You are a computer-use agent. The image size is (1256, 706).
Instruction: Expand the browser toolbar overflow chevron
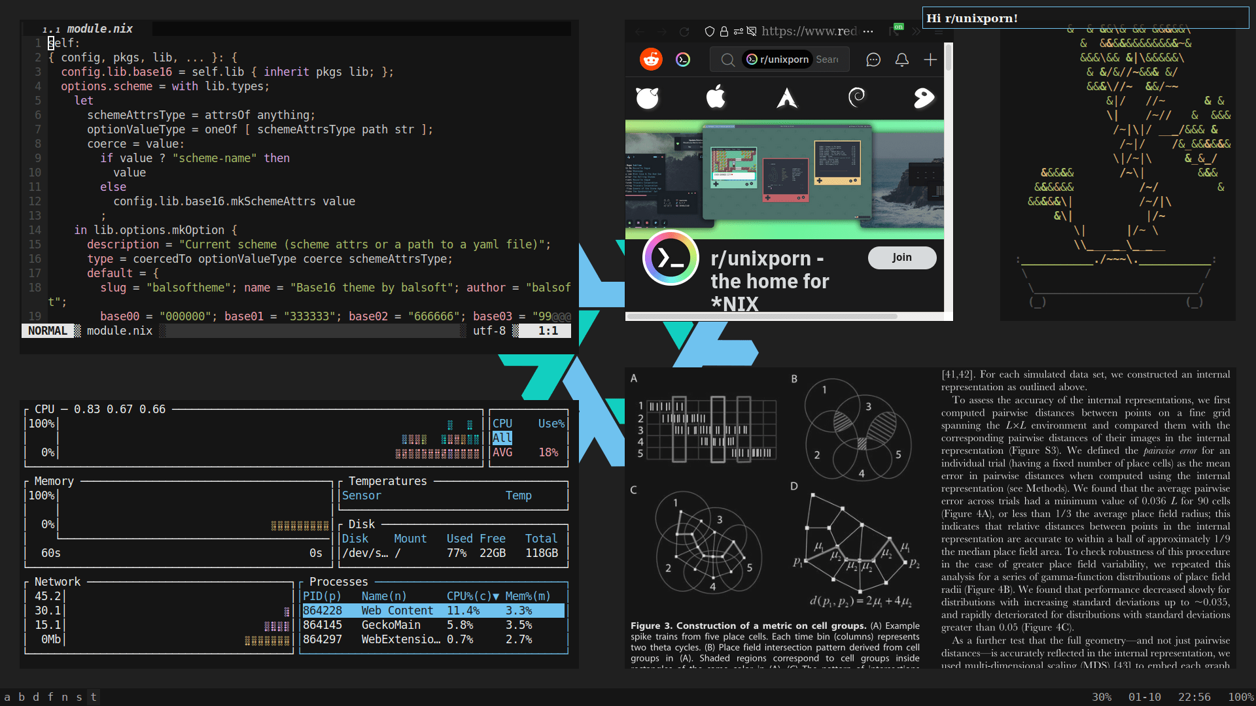(916, 31)
